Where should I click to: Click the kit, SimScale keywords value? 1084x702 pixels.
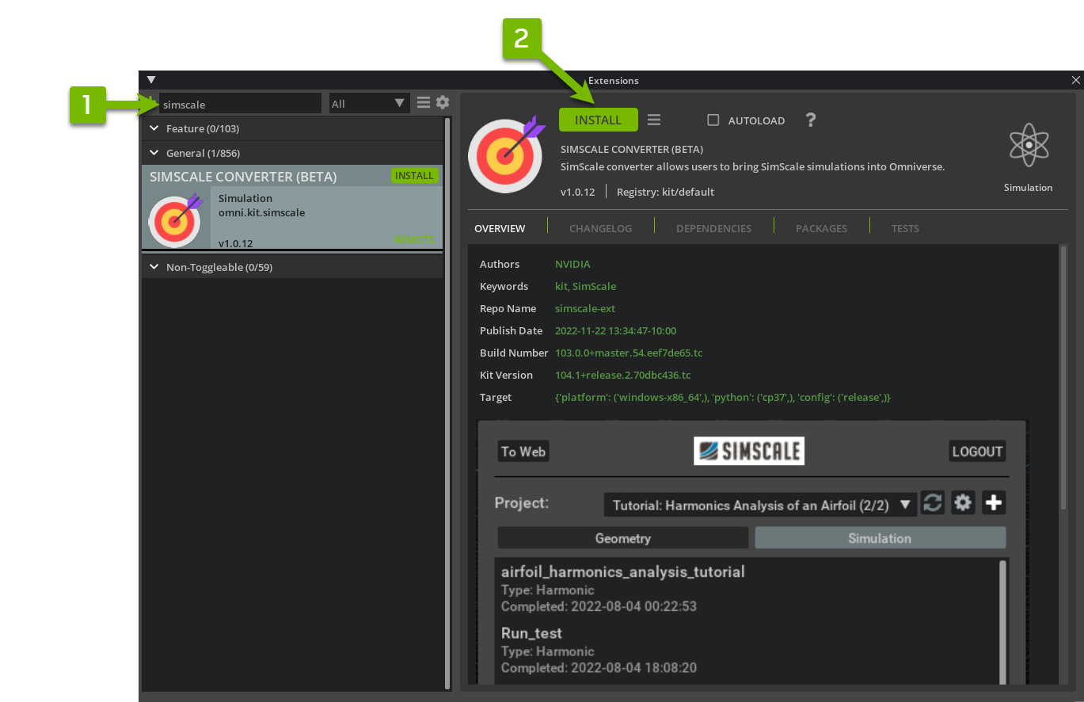click(585, 286)
